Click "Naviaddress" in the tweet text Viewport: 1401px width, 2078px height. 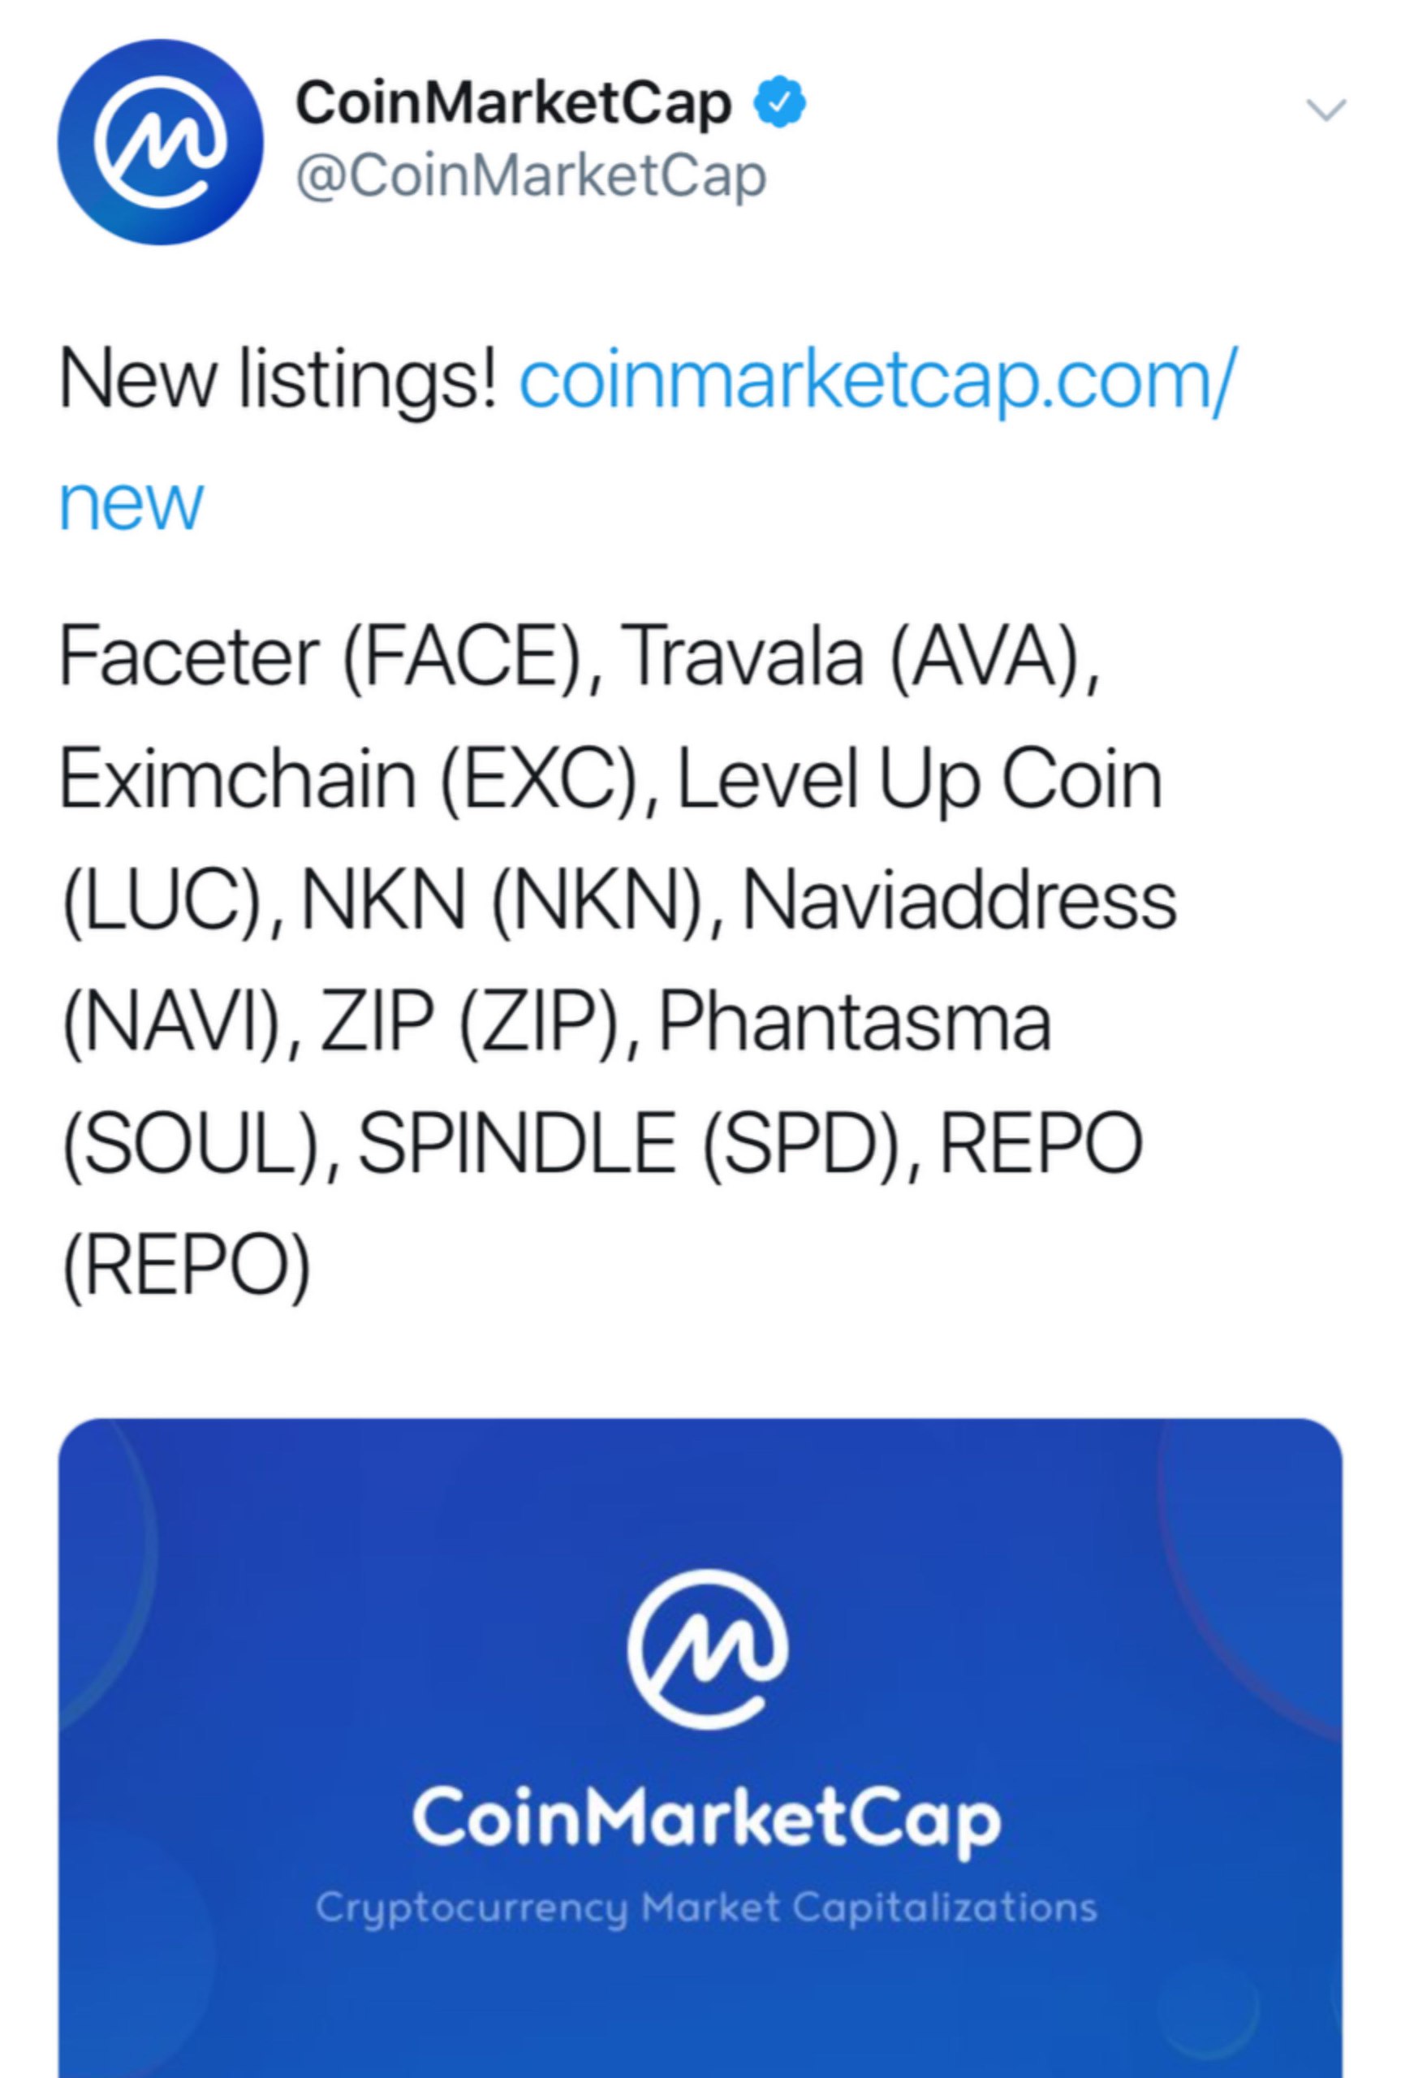click(x=959, y=900)
